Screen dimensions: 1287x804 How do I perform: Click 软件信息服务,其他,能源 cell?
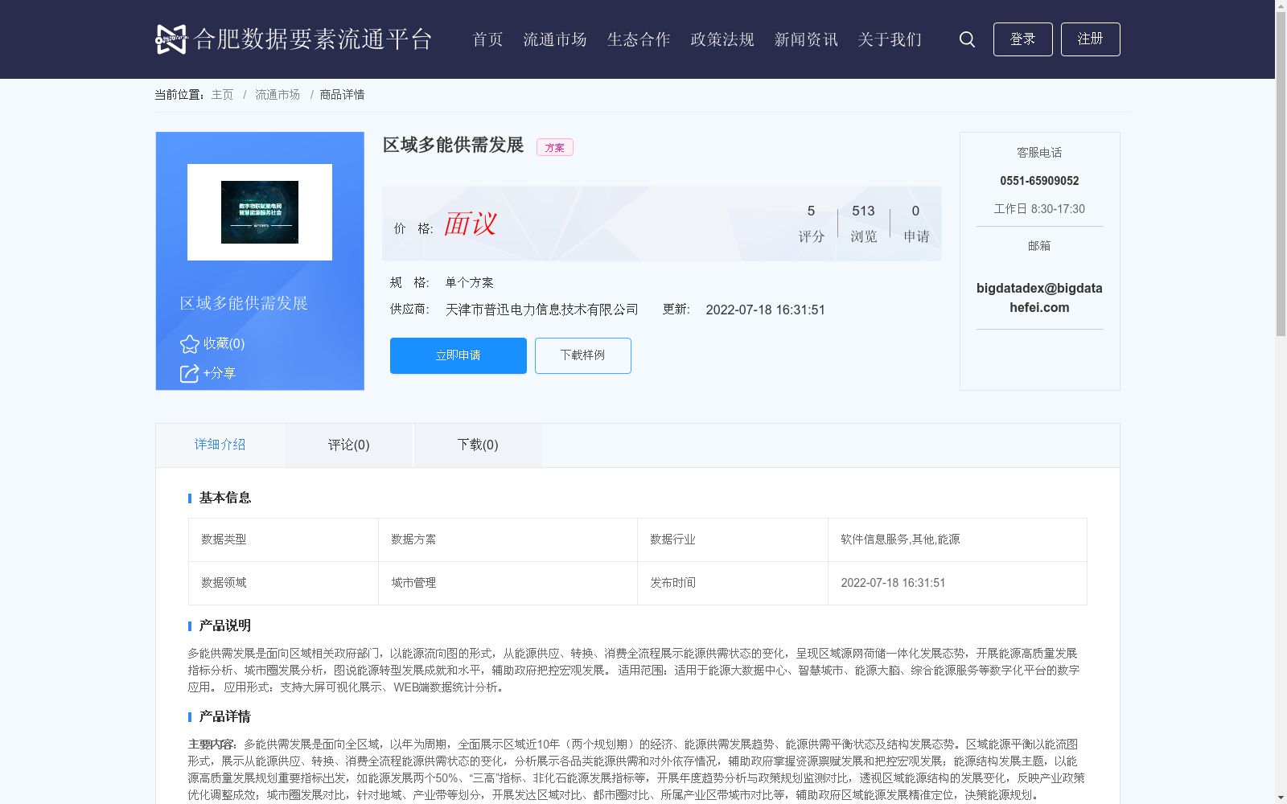pos(957,539)
